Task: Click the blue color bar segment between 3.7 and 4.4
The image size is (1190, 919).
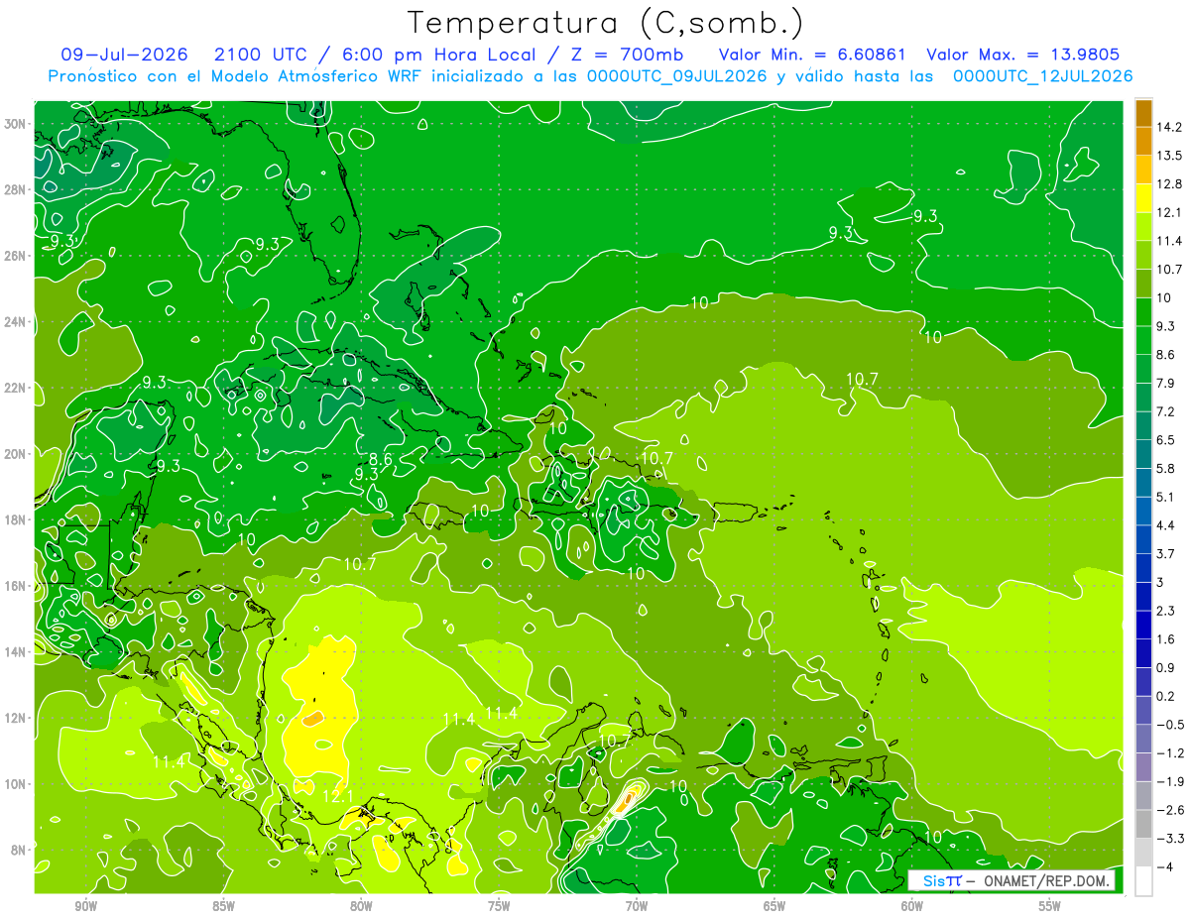Action: pos(1143,540)
